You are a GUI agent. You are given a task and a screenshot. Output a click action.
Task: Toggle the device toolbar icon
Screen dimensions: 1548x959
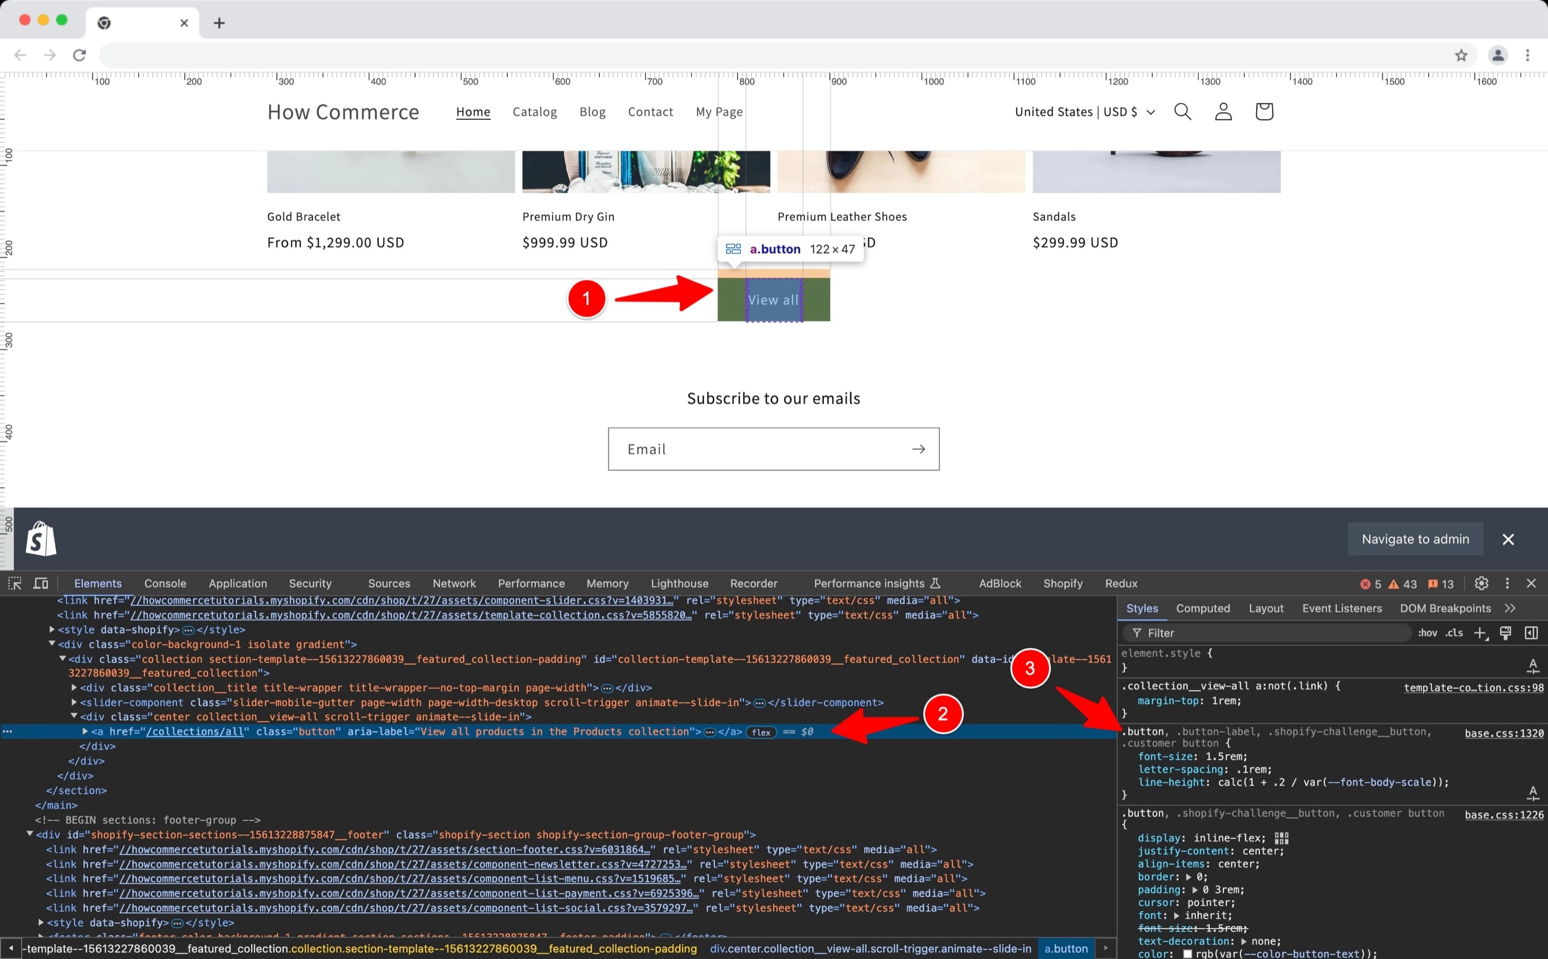click(x=41, y=583)
